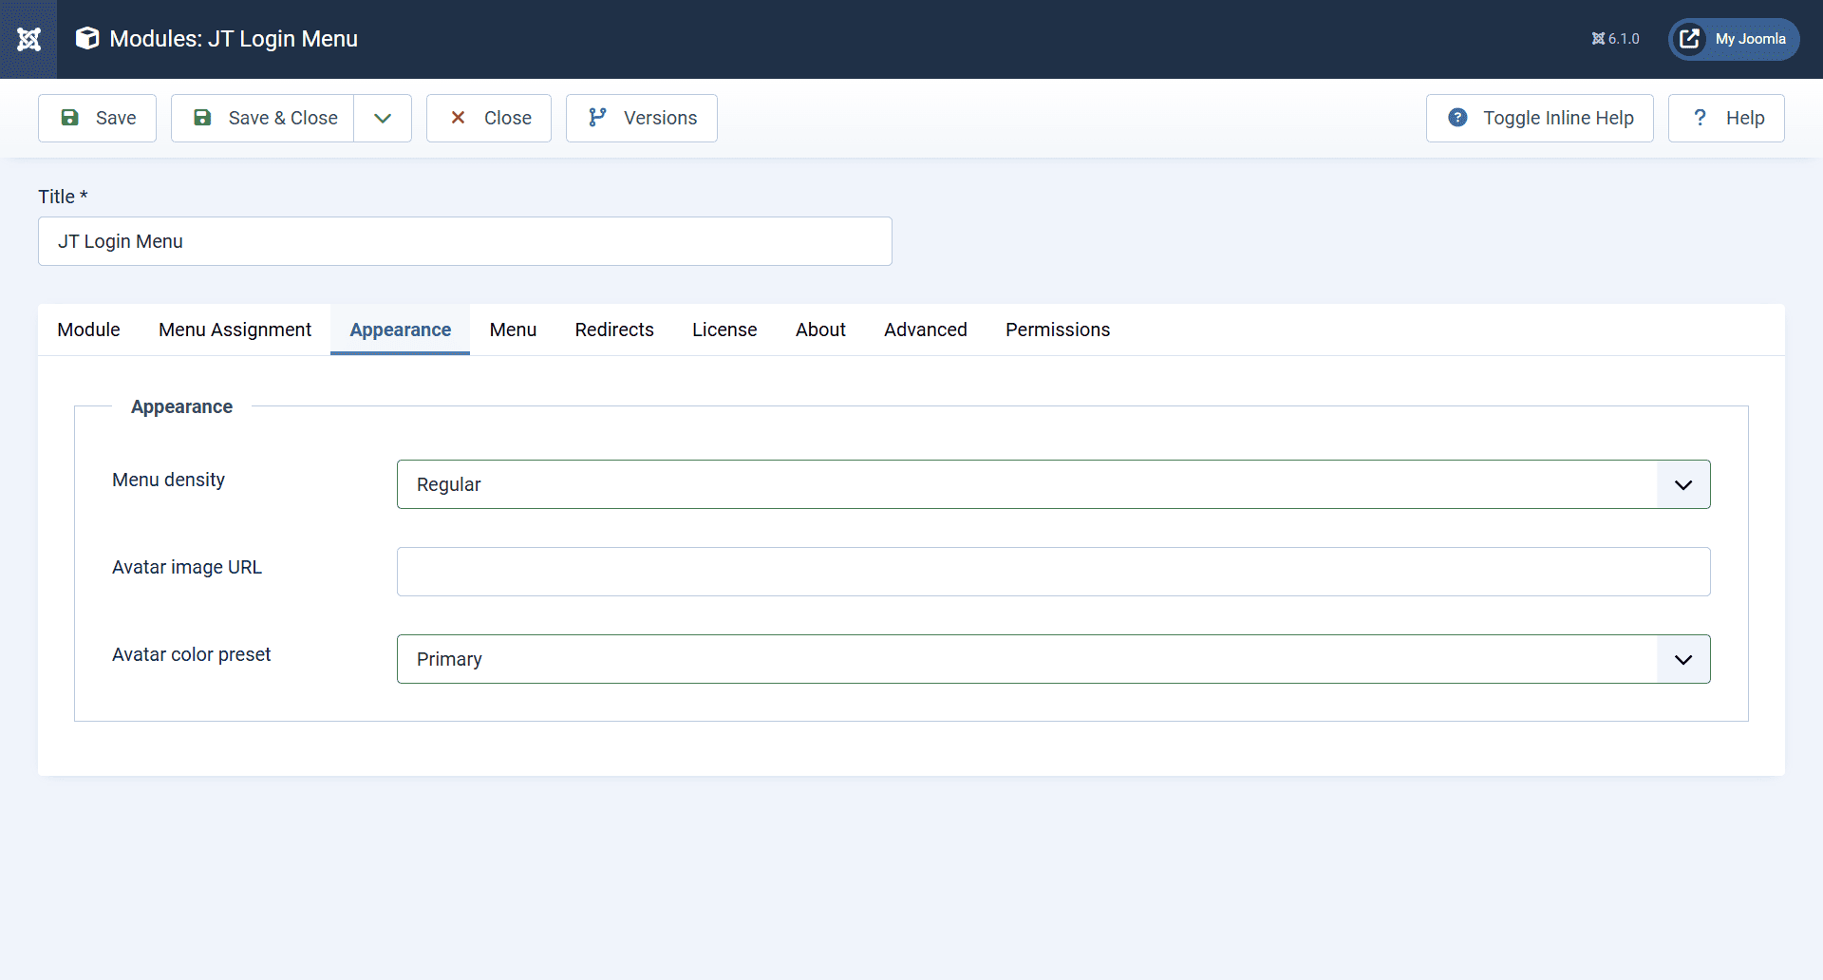Switch to the Module tab

(88, 330)
